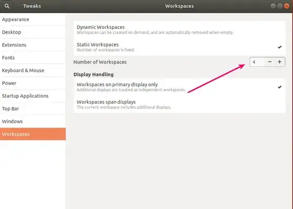Screen dimensions: 293x209
Task: Choose Workspaces span displays option
Action: (180, 104)
